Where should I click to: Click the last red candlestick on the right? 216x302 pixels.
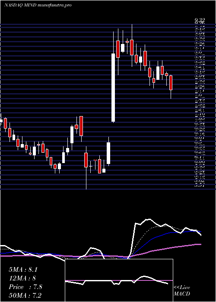coord(171,83)
